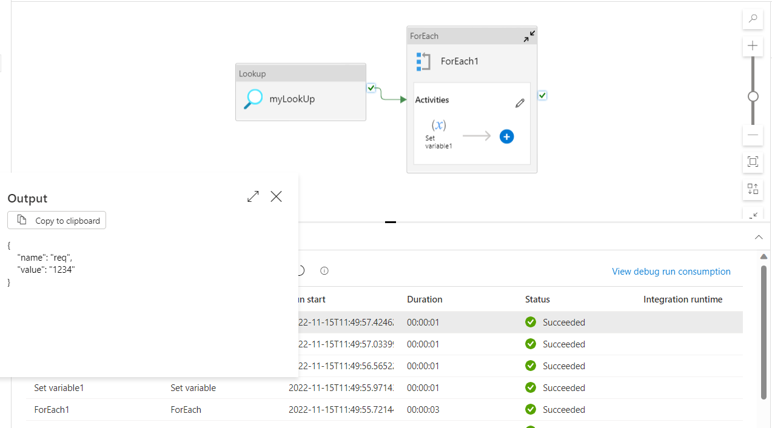Screen dimensions: 772x428
Task: Click the Activities label in ForEach
Action: tap(432, 100)
